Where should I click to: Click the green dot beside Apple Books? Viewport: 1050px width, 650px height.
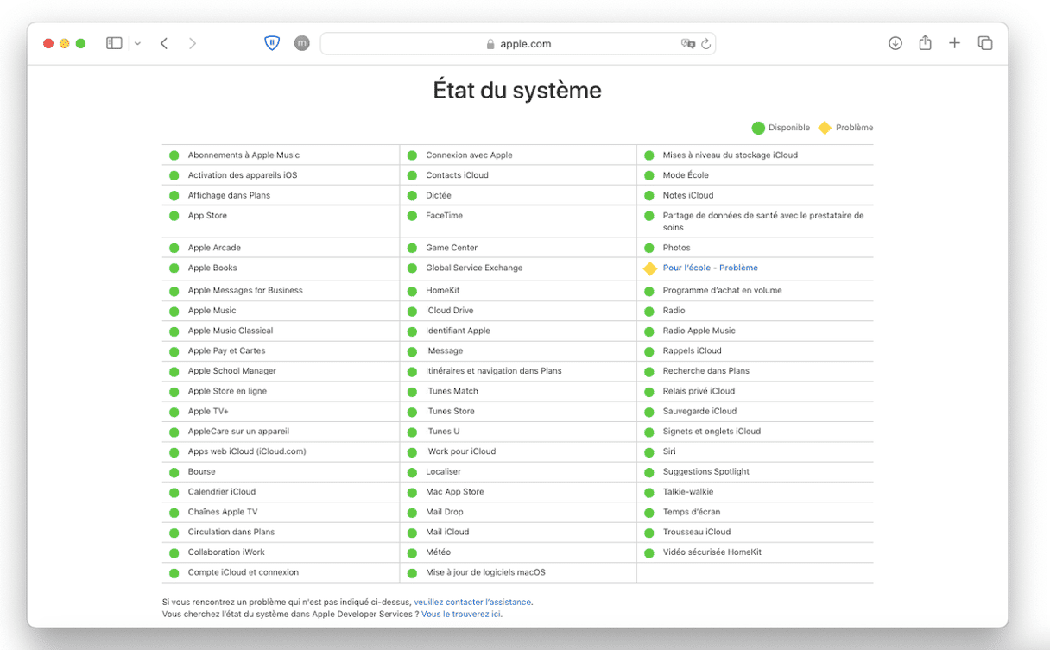pyautogui.click(x=174, y=268)
